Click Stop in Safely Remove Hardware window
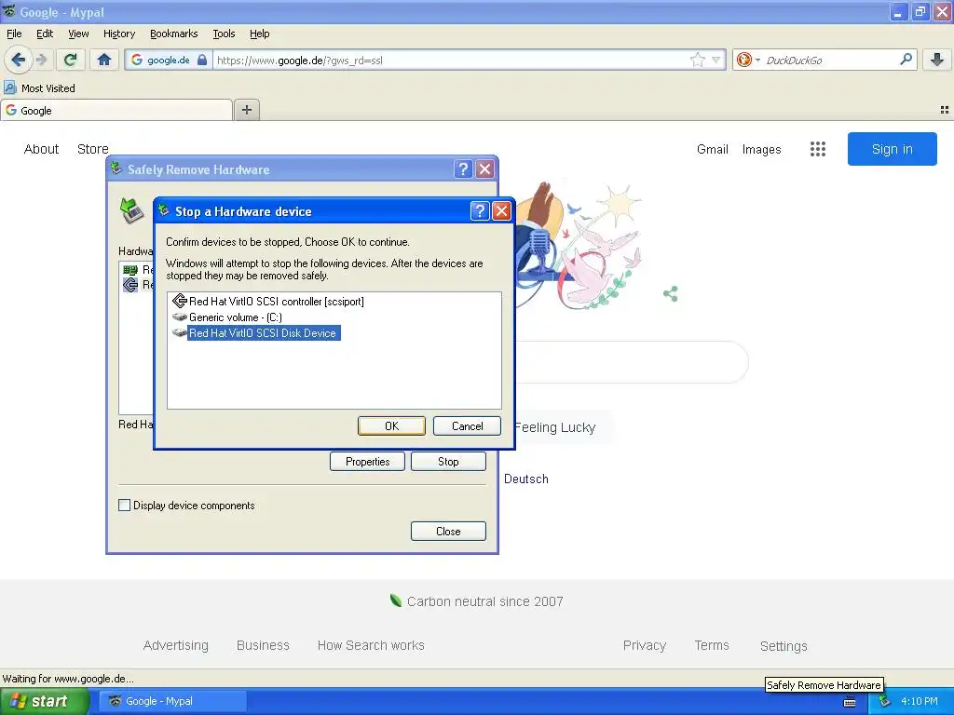954x715 pixels. click(448, 462)
